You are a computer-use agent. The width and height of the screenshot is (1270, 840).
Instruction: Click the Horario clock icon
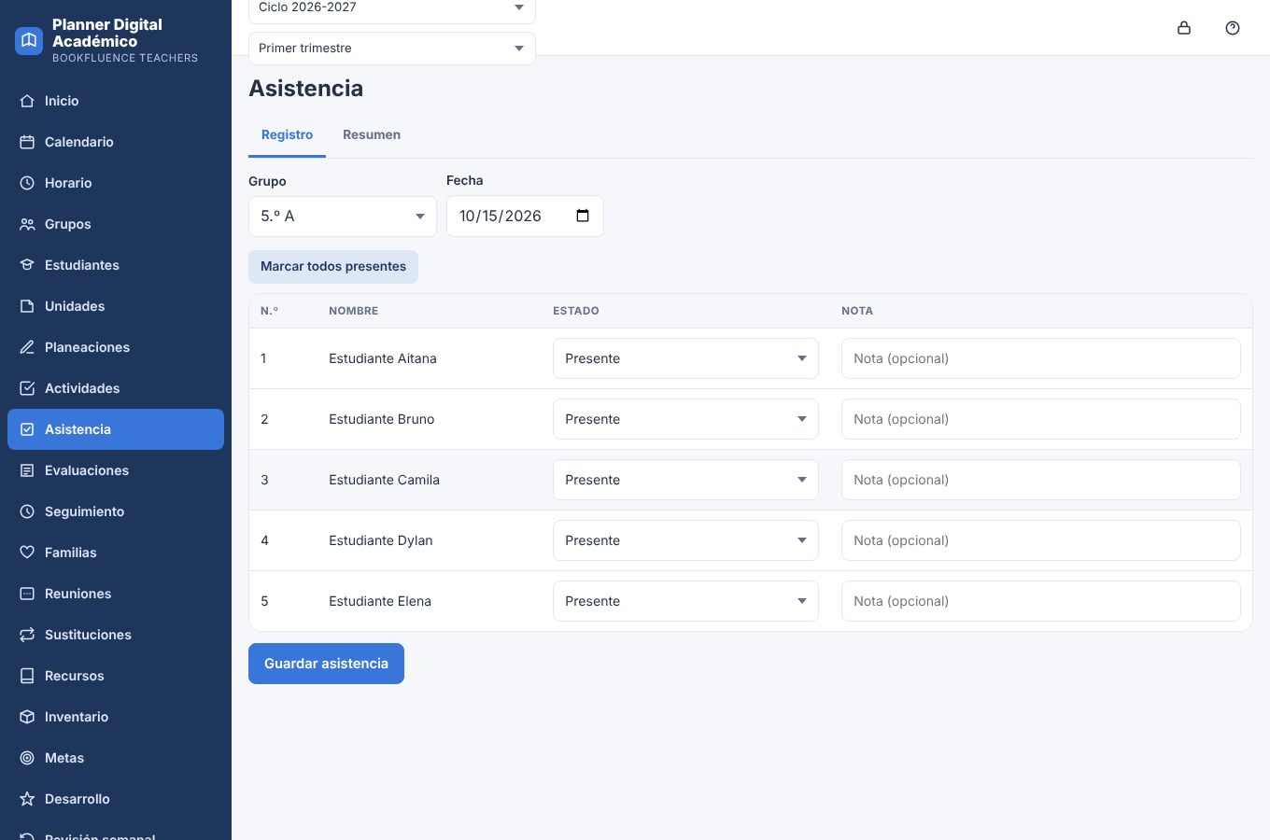click(x=27, y=183)
